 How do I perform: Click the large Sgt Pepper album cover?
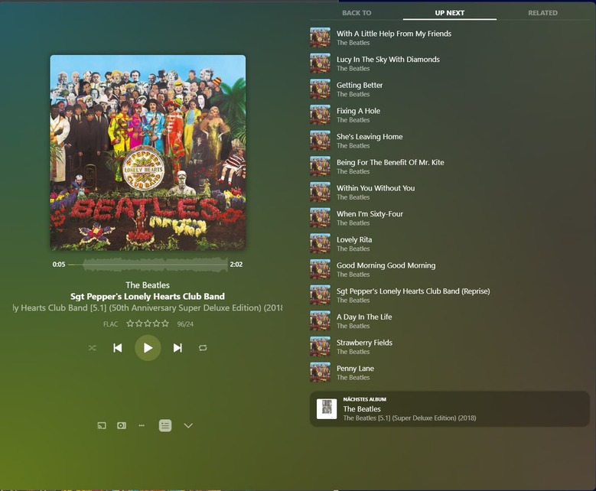[x=148, y=153]
